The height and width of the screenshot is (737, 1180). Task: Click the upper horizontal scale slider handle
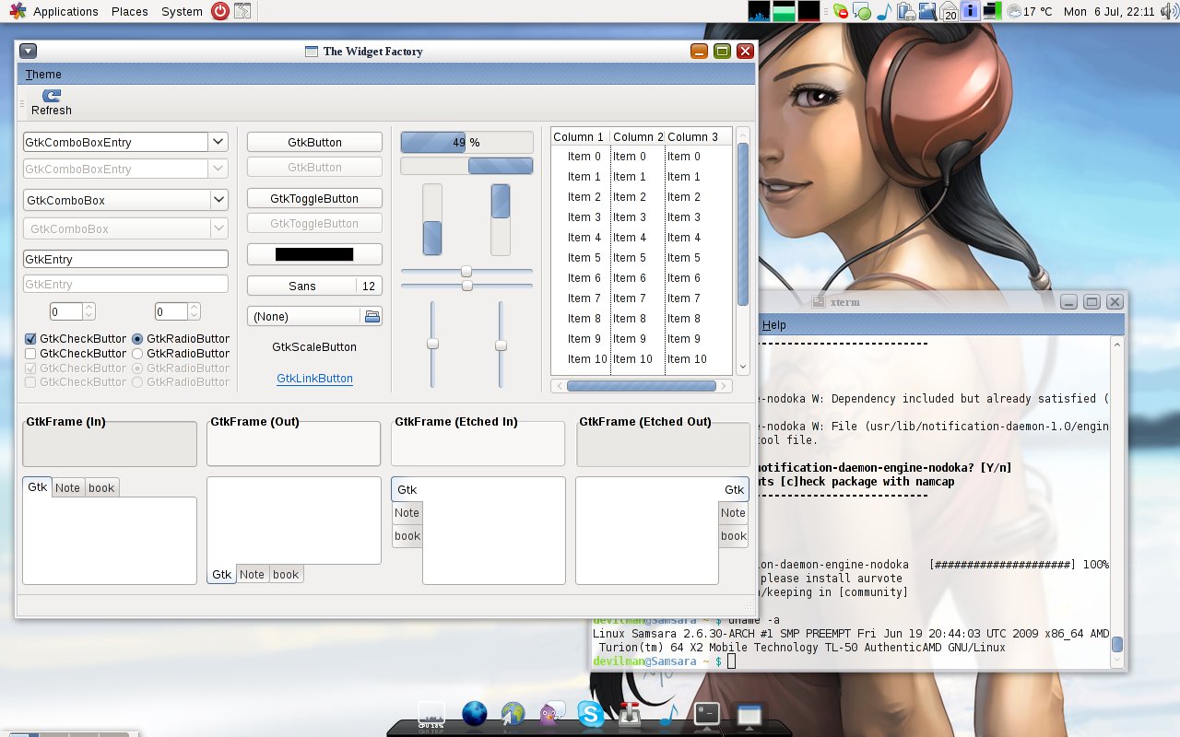point(466,271)
